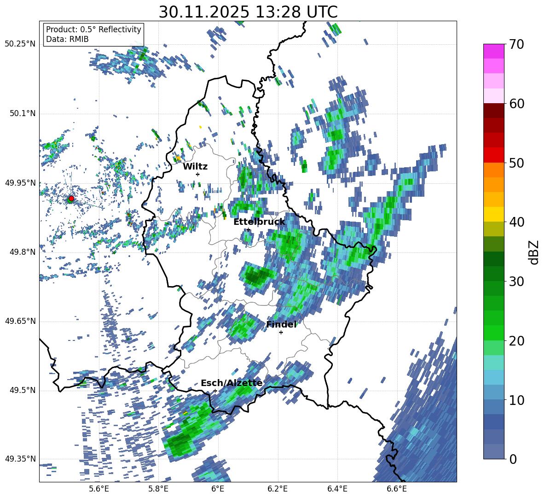Click the dark green 30 dBZ colorbar band
The height and width of the screenshot is (498, 545).
coord(493,273)
